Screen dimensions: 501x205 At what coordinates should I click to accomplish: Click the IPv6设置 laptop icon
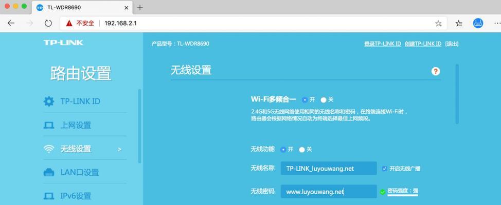pyautogui.click(x=49, y=196)
